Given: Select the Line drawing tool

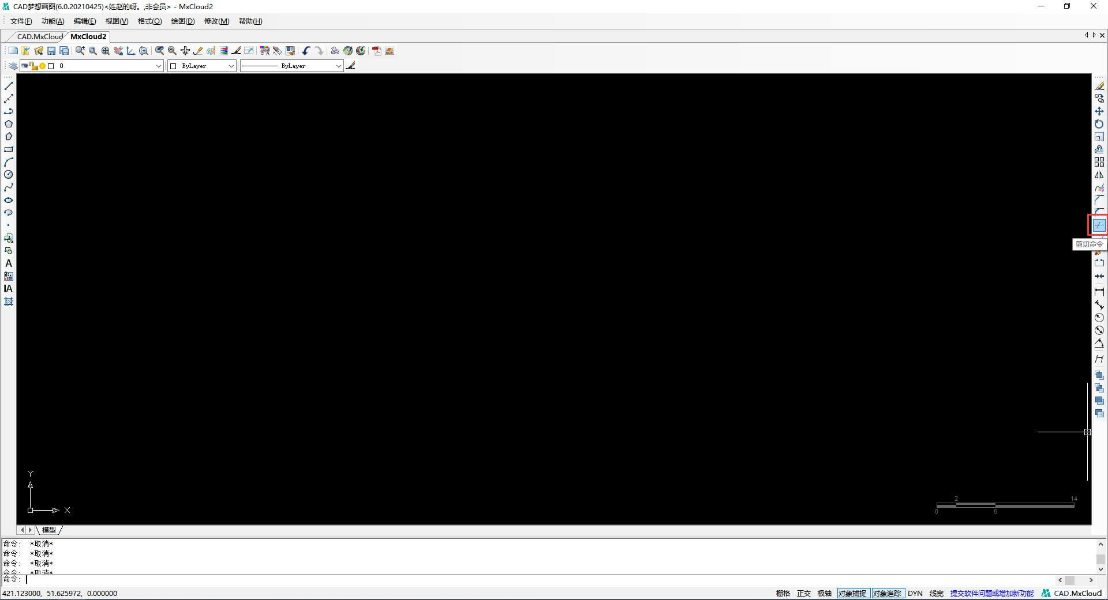Looking at the screenshot, I should 9,86.
